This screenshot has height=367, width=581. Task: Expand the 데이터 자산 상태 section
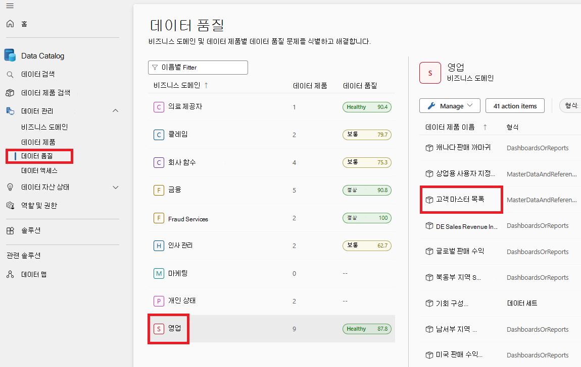pyautogui.click(x=116, y=187)
